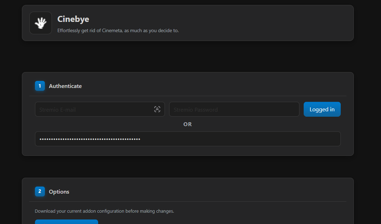Click empty space right of Cinebye header text

(x=268, y=23)
